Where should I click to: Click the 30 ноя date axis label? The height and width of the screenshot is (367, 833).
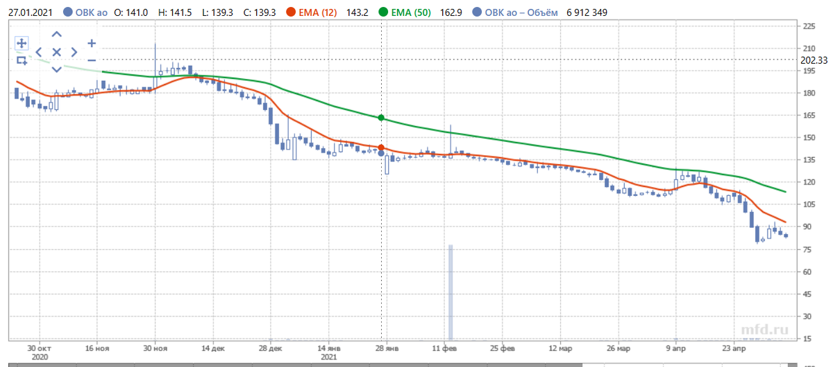point(155,347)
